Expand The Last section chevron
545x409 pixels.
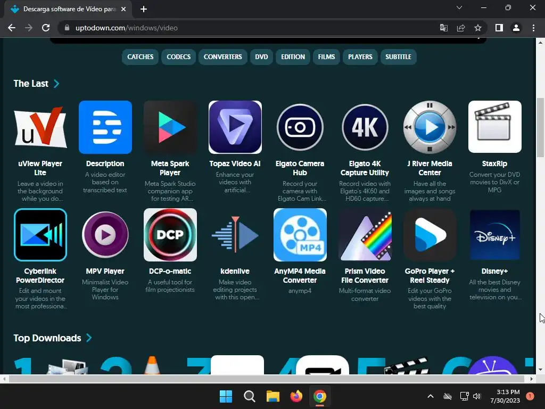pos(56,84)
